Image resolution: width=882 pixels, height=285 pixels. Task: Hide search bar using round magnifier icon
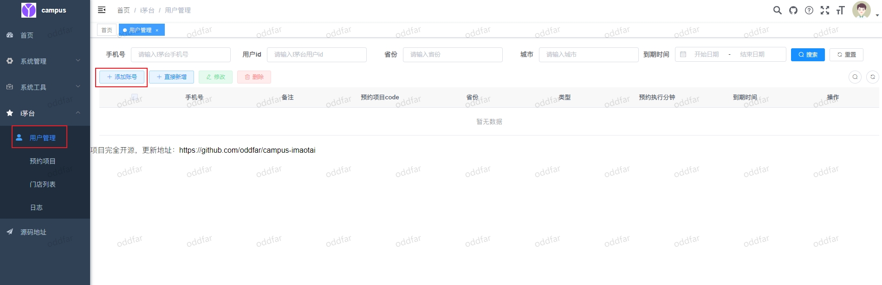pos(855,77)
